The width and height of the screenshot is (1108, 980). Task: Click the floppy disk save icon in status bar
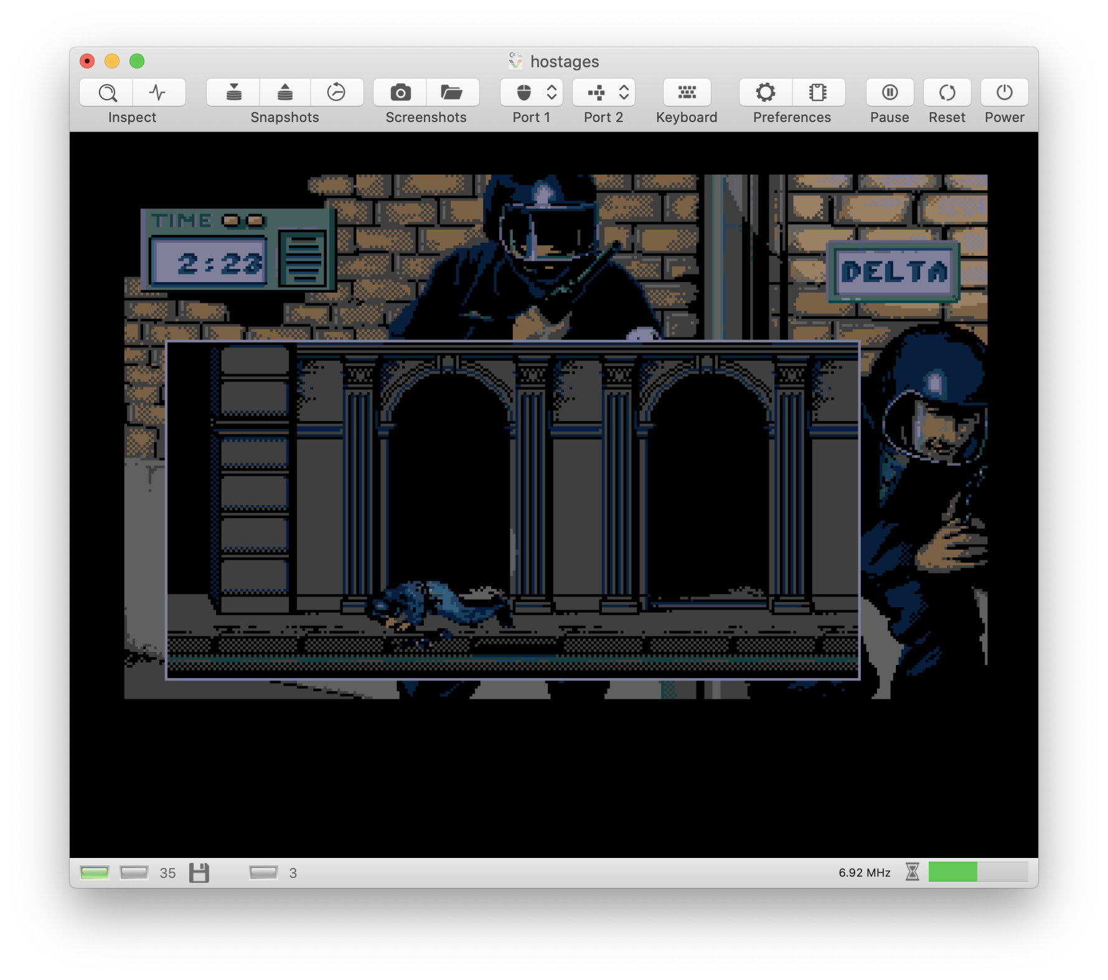pos(199,873)
